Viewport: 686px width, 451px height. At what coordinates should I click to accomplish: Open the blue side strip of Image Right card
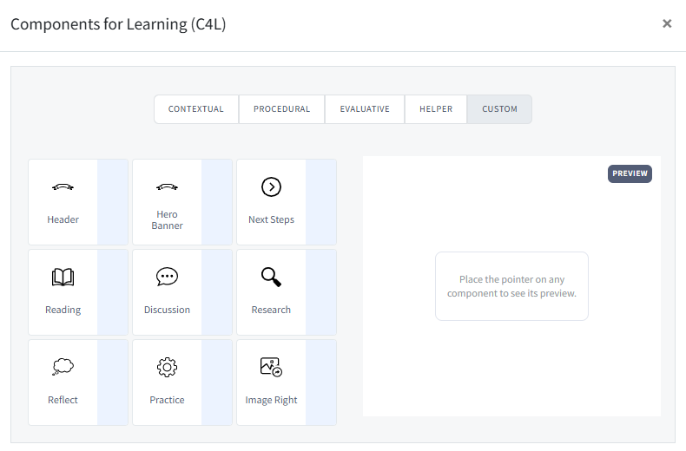(321, 382)
